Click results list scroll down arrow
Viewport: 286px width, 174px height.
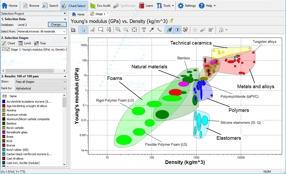coord(64,164)
